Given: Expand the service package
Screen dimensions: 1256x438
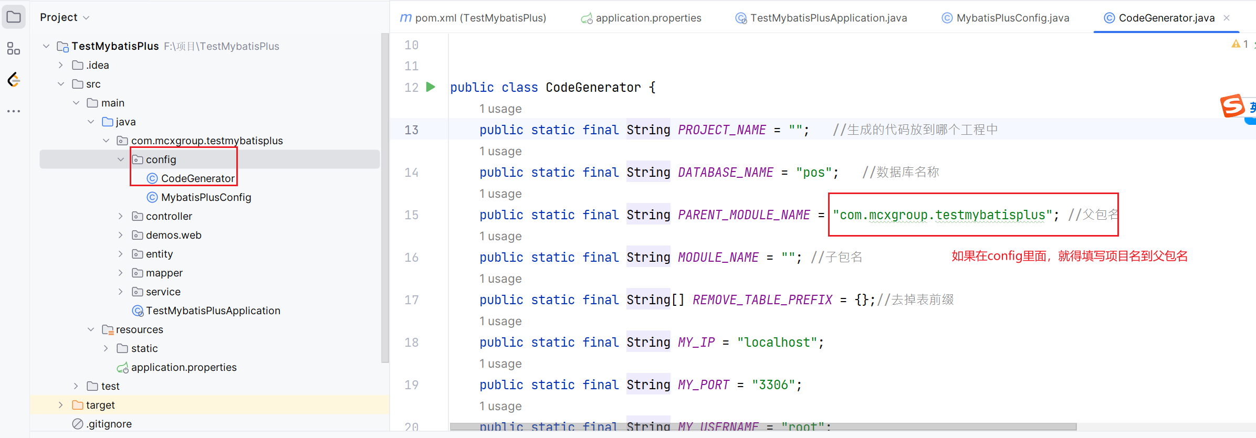Looking at the screenshot, I should [x=121, y=292].
